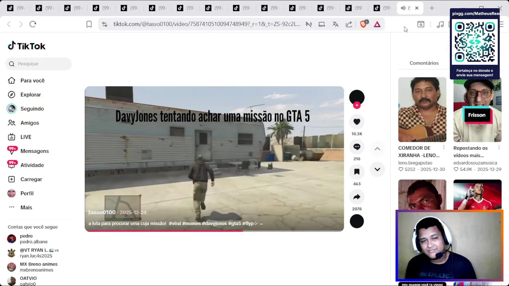Image resolution: width=509 pixels, height=286 pixels.
Task: Pause the GTA 5 video player
Action: point(214,159)
